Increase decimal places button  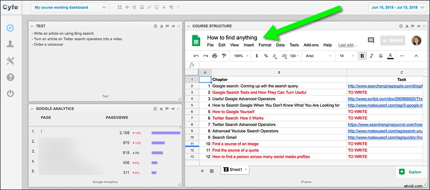[284, 56]
